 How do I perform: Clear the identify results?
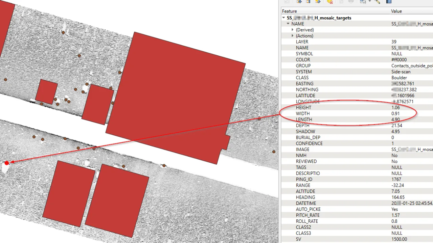point(330,2)
